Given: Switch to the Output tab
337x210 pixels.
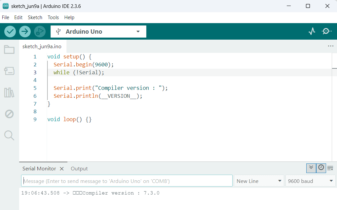Looking at the screenshot, I should [79, 169].
